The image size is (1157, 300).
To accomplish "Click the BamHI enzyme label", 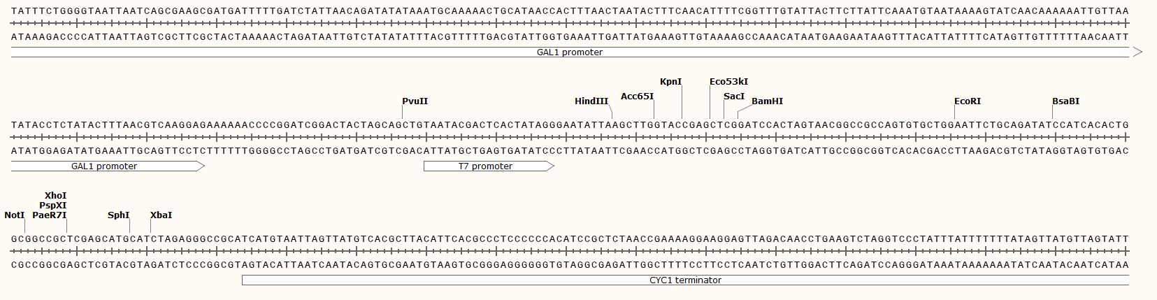I will point(767,101).
